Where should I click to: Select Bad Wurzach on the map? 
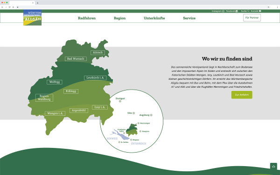(76, 59)
